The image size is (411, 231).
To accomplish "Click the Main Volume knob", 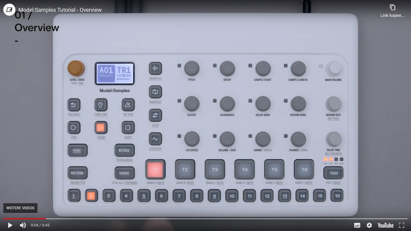I will pyautogui.click(x=334, y=69).
